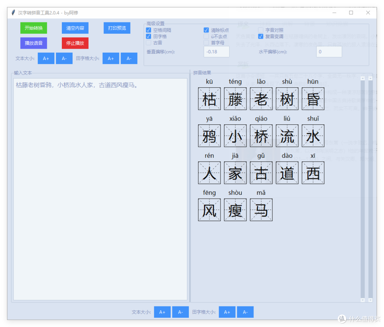Stop playback using 停止播放 button

[75, 43]
